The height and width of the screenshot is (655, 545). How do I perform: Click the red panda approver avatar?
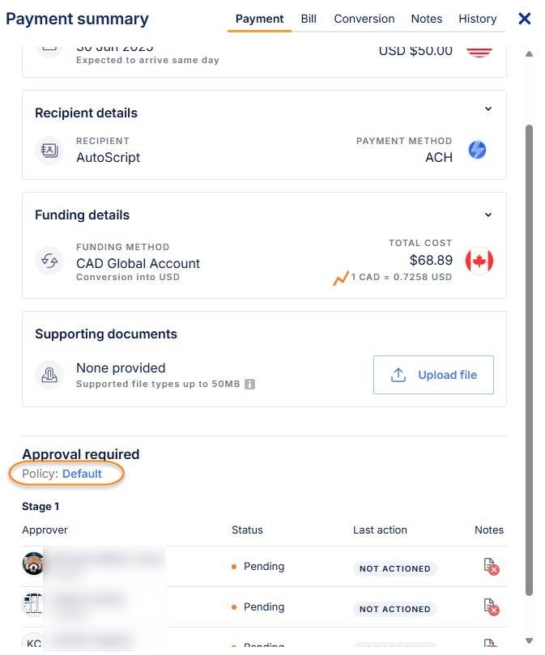coord(33,564)
